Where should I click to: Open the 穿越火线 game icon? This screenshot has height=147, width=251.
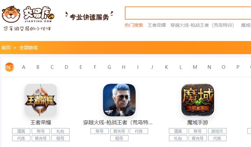(x=119, y=100)
